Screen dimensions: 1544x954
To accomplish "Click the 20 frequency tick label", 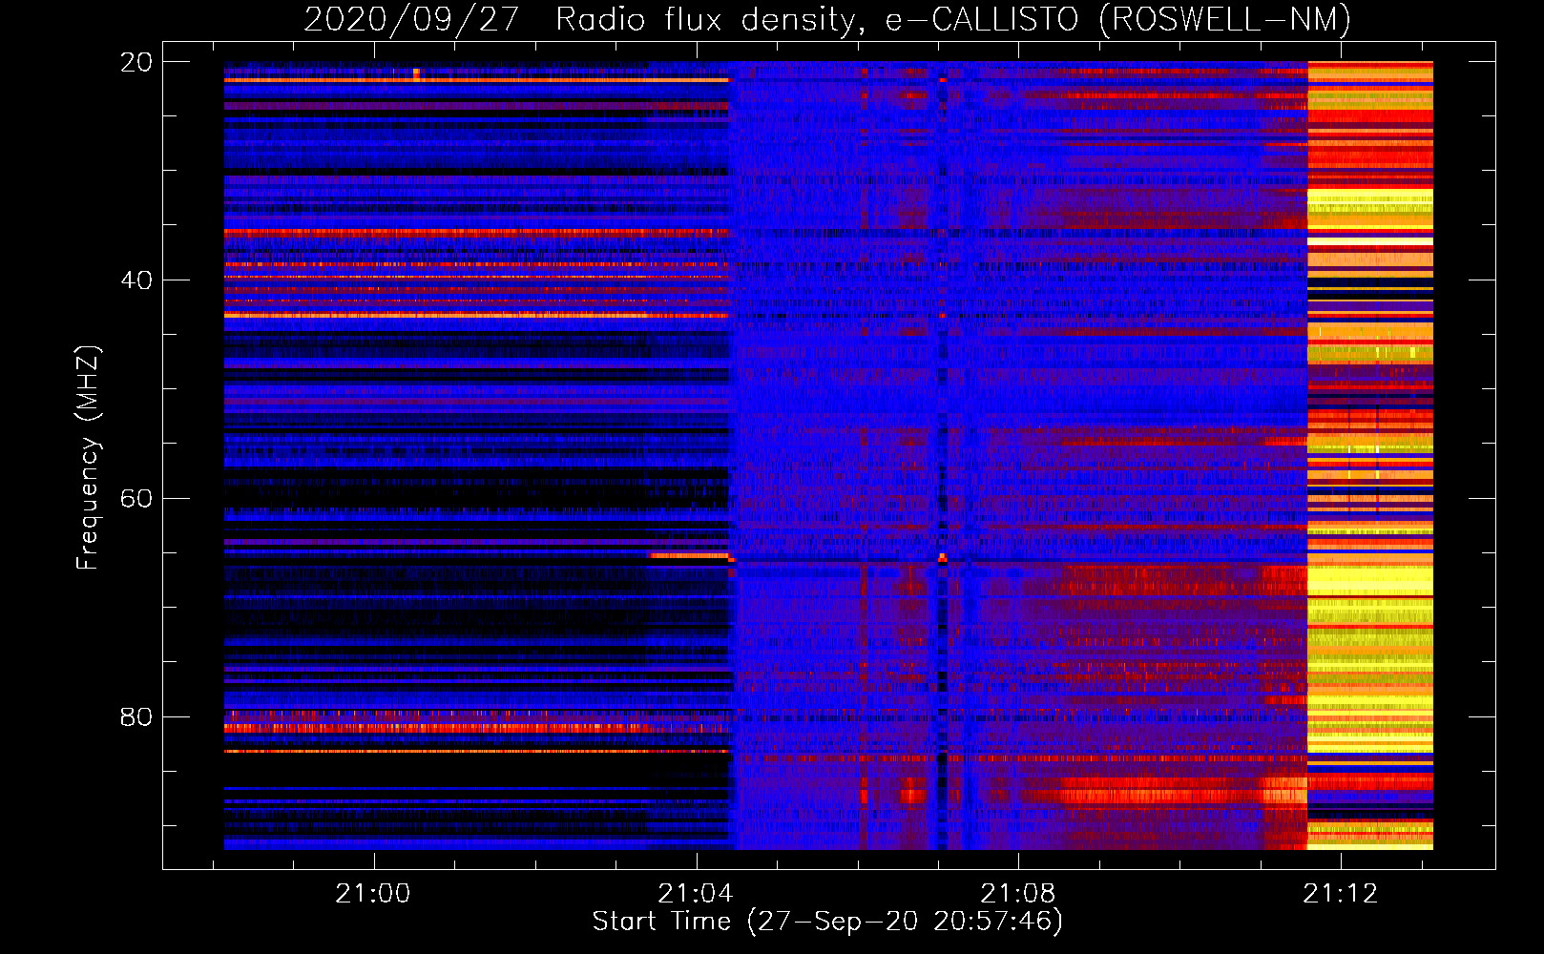I will tap(136, 62).
